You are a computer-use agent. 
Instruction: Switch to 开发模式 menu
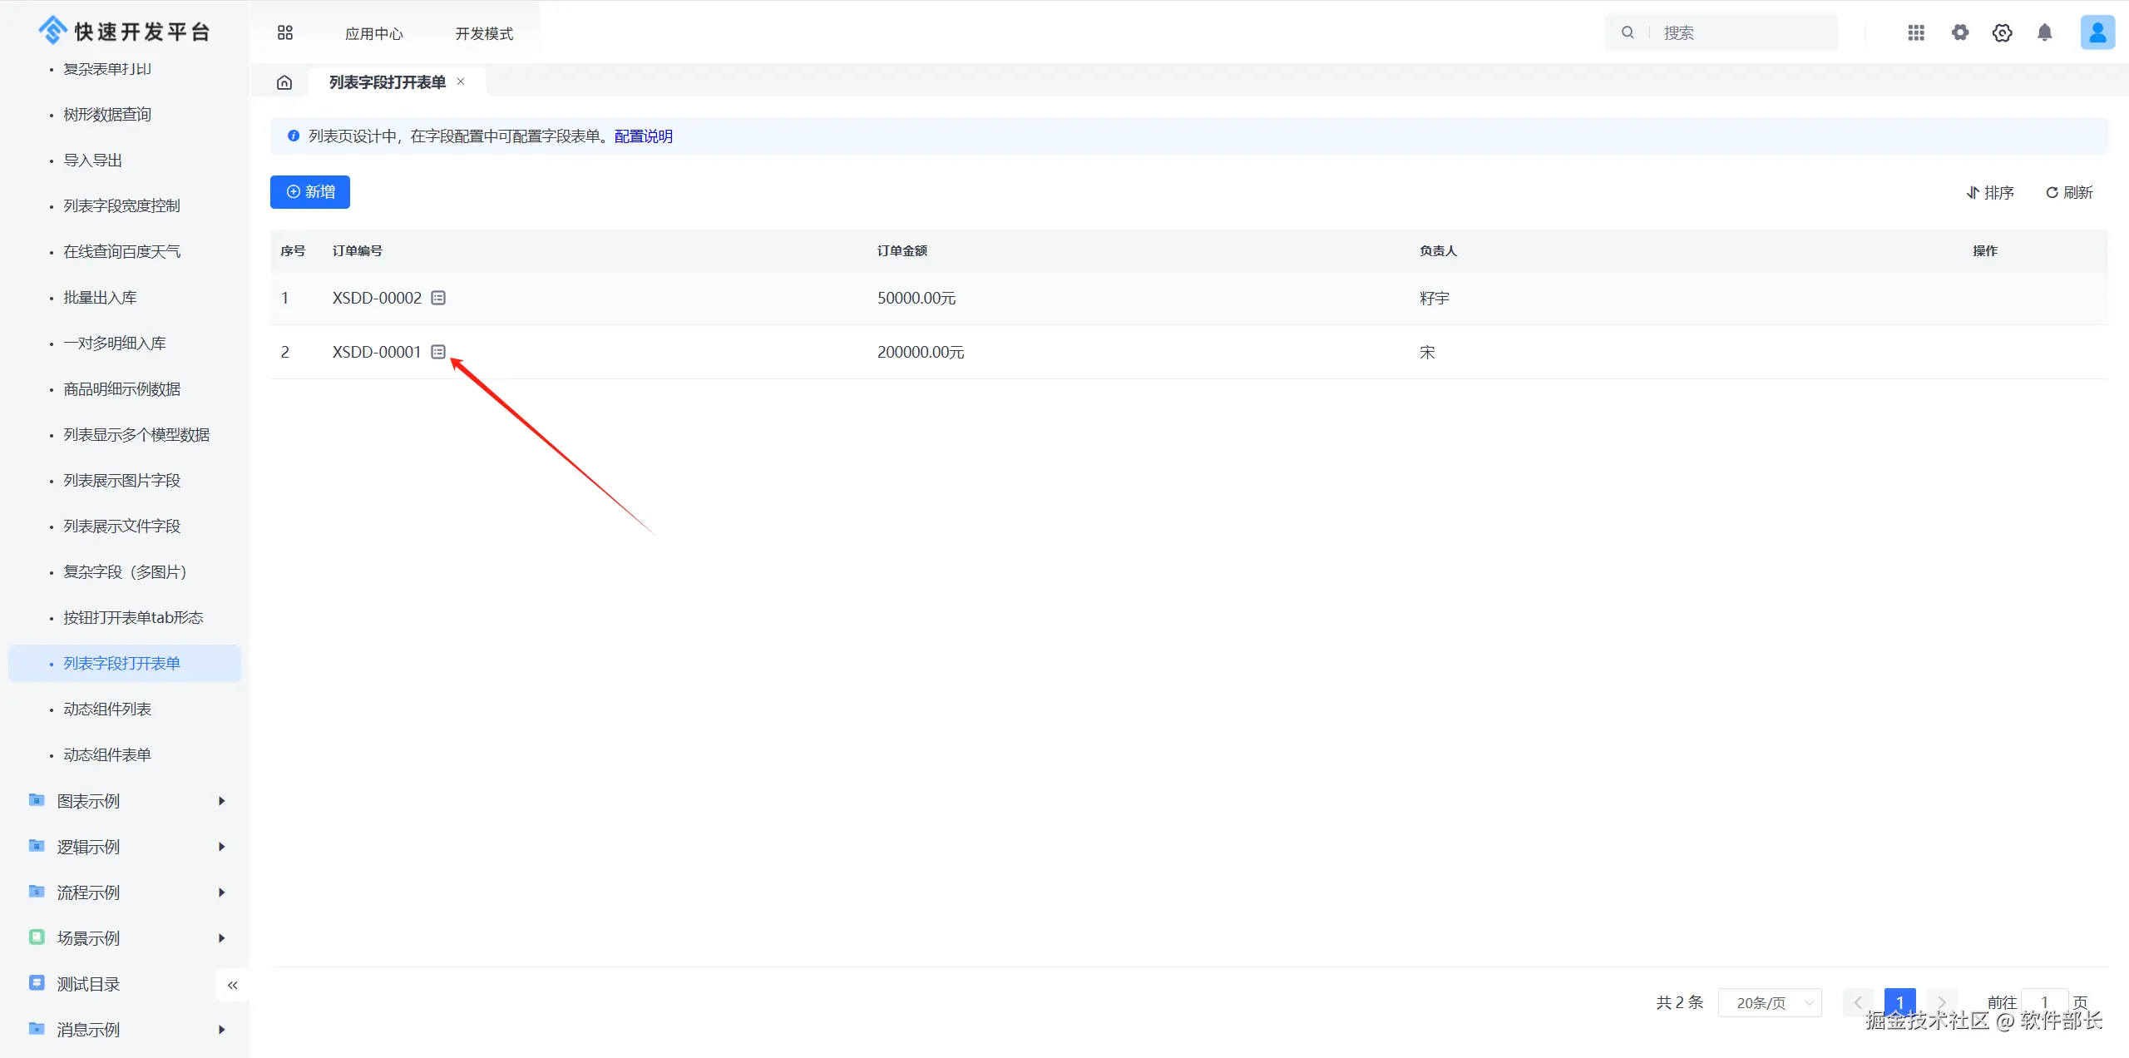pos(484,33)
